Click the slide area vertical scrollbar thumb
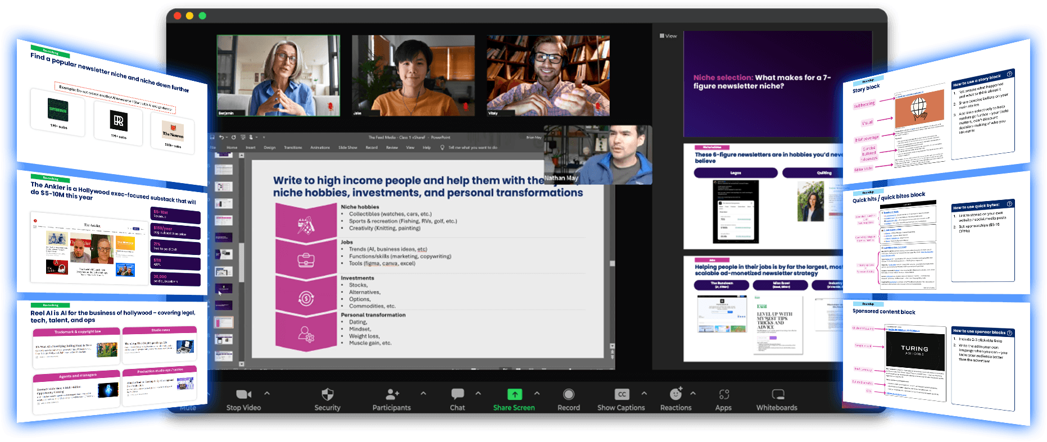This screenshot has width=1047, height=442. pos(612,263)
